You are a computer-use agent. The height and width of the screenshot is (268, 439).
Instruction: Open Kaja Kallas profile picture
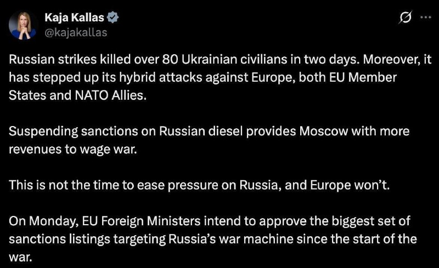tap(23, 26)
